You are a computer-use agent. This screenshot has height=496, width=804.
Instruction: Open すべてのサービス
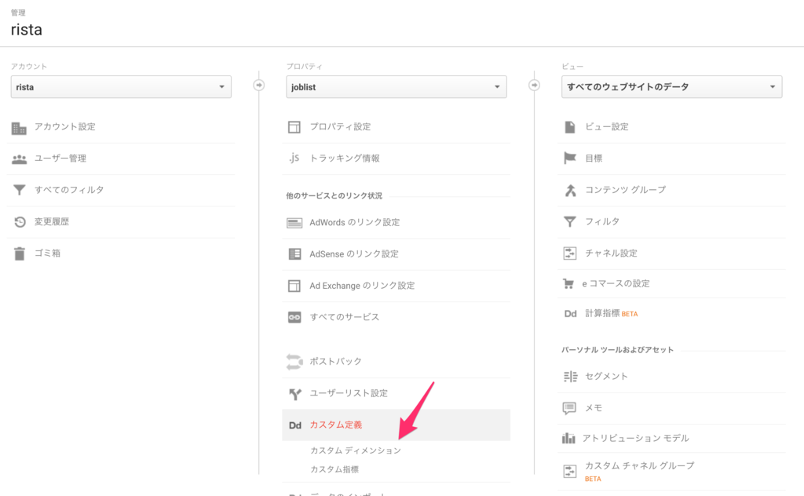point(345,317)
